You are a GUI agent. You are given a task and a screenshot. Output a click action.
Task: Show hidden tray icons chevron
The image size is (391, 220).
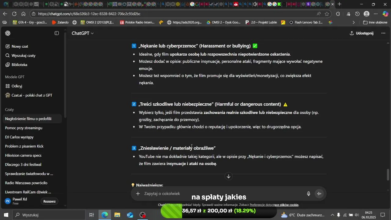(x=332, y=215)
